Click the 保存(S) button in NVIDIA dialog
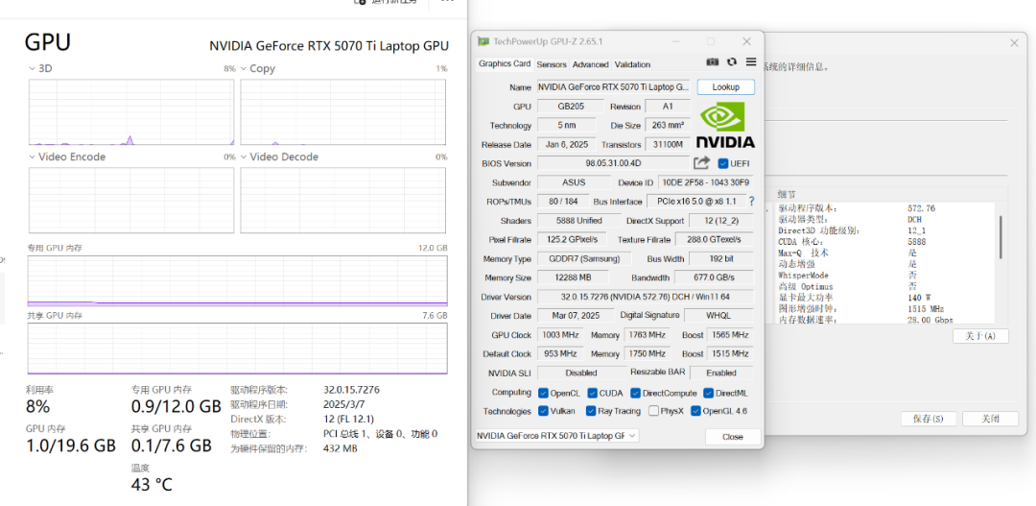Screen dimensions: 1036x506 (929, 419)
